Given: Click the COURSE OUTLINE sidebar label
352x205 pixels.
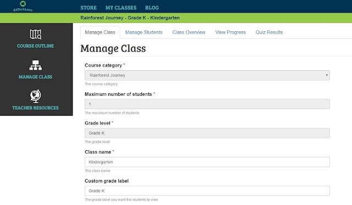Looking at the screenshot, I should (x=35, y=46).
